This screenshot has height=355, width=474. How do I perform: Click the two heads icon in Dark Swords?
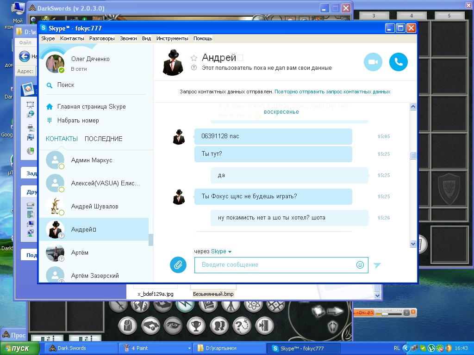pyautogui.click(x=219, y=326)
